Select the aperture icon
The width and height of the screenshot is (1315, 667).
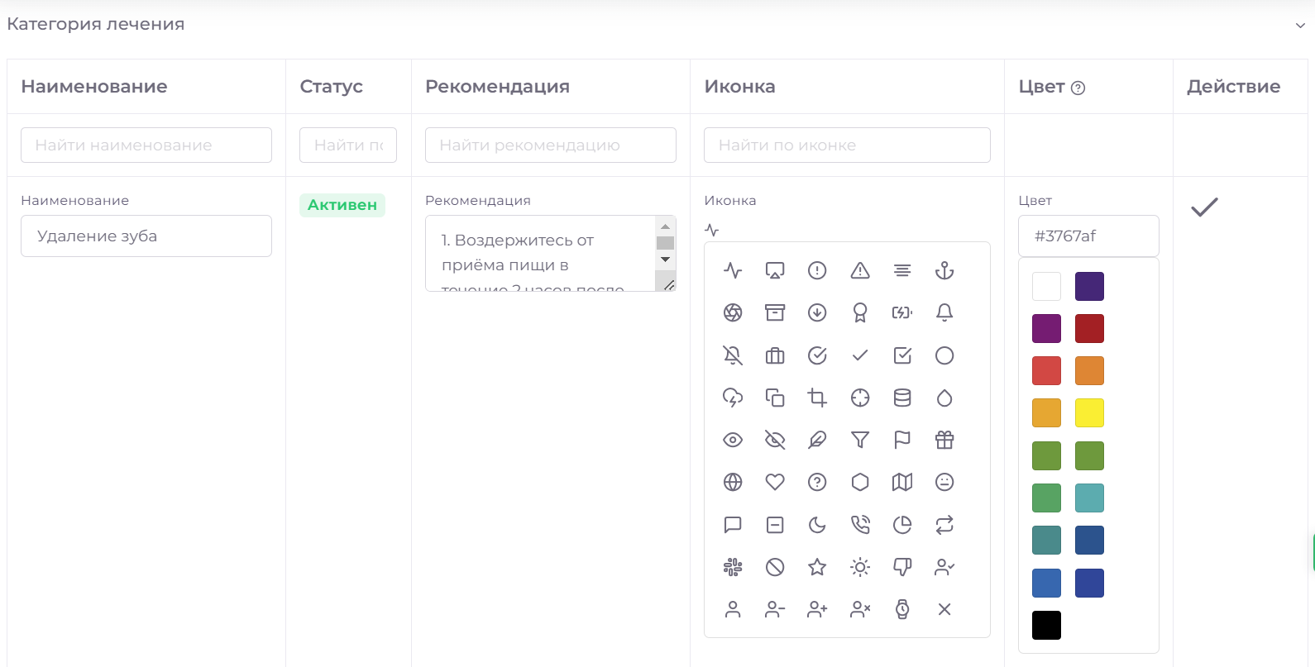click(733, 312)
